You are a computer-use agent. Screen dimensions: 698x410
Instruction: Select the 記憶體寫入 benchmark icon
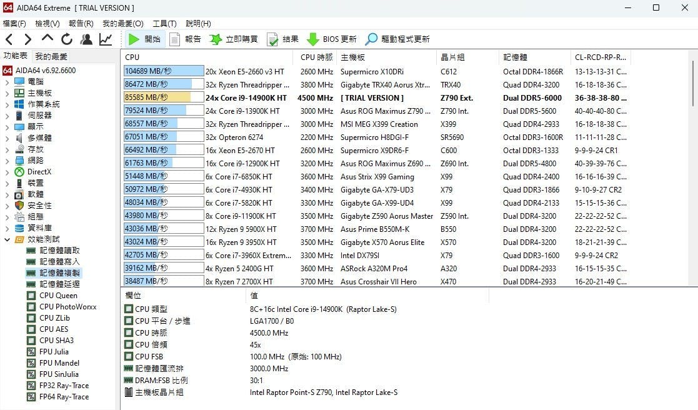pos(31,262)
